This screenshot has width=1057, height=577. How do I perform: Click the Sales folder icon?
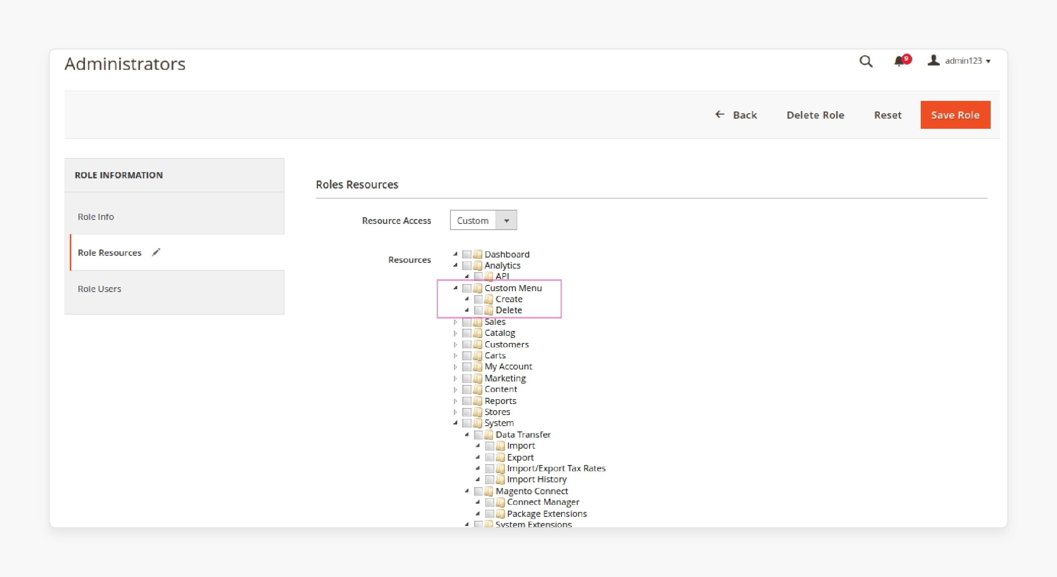pos(477,322)
